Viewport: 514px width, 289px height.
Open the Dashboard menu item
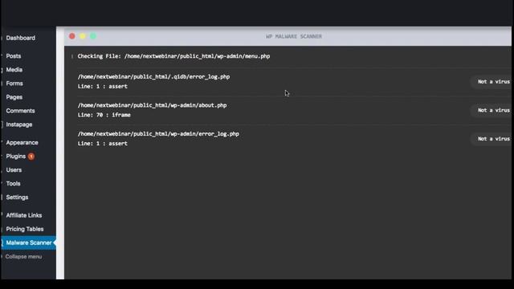(21, 38)
